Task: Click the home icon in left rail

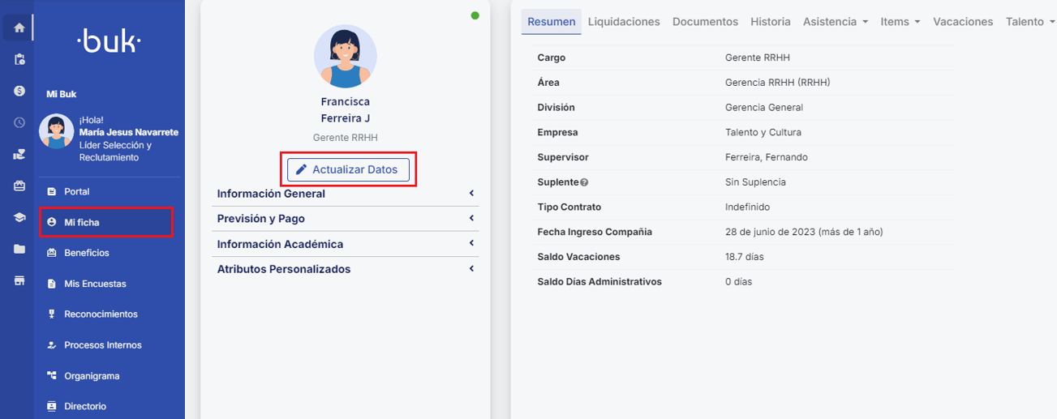Action: (19, 28)
